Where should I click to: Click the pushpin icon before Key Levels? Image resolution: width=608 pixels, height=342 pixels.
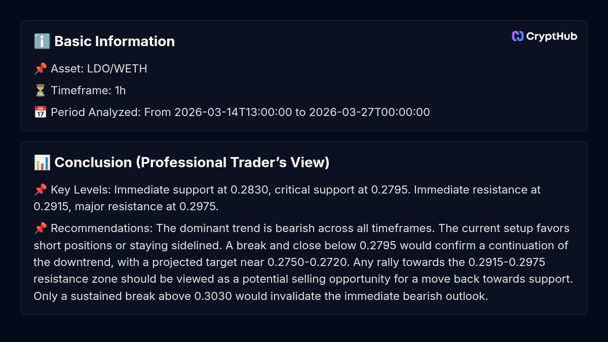pyautogui.click(x=41, y=190)
